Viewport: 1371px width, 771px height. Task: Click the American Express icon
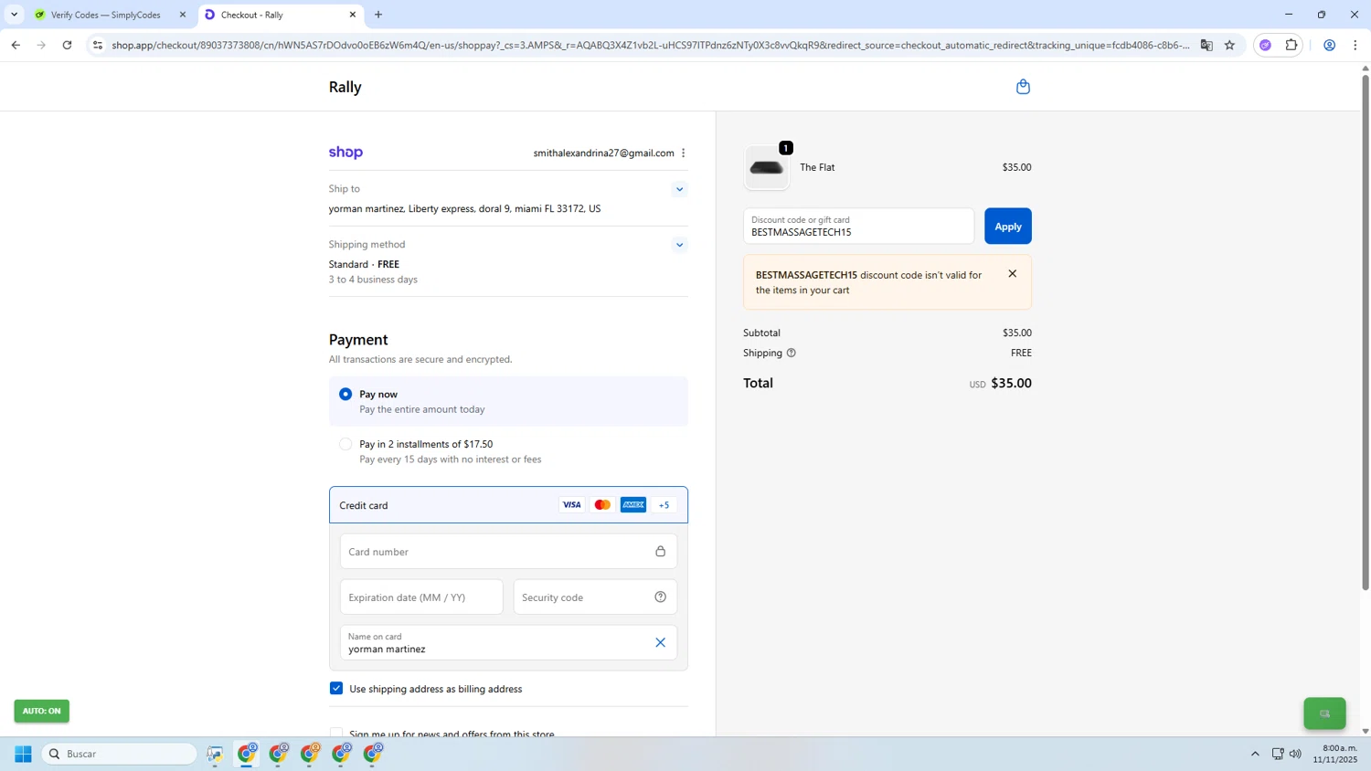633,505
